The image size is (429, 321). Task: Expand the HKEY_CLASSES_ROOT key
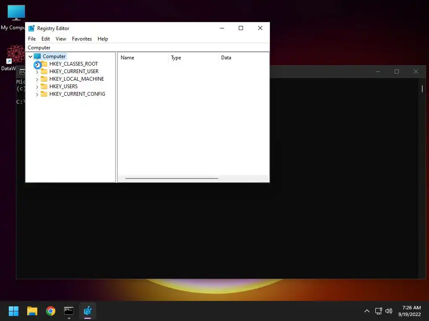click(x=37, y=65)
